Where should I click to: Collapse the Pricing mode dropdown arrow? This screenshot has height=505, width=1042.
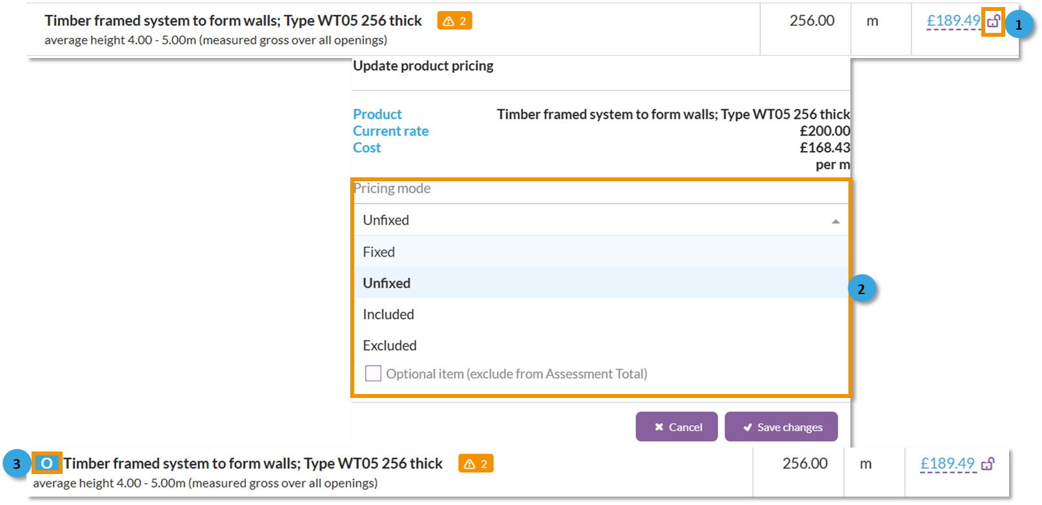[x=836, y=221]
